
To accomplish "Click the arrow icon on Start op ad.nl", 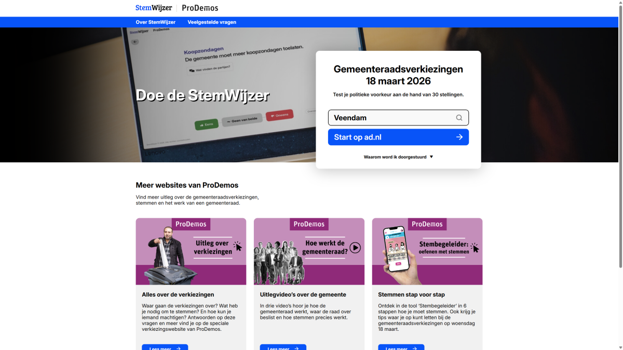I will [x=459, y=137].
